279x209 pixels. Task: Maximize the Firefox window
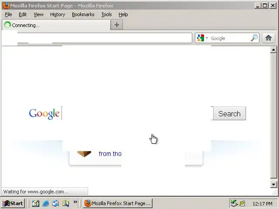click(265, 6)
